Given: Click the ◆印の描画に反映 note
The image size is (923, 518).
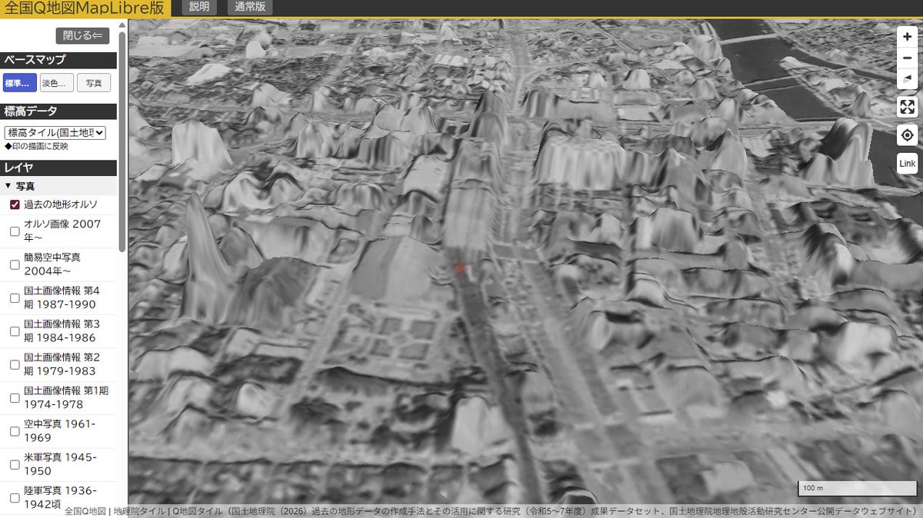Looking at the screenshot, I should 36,146.
